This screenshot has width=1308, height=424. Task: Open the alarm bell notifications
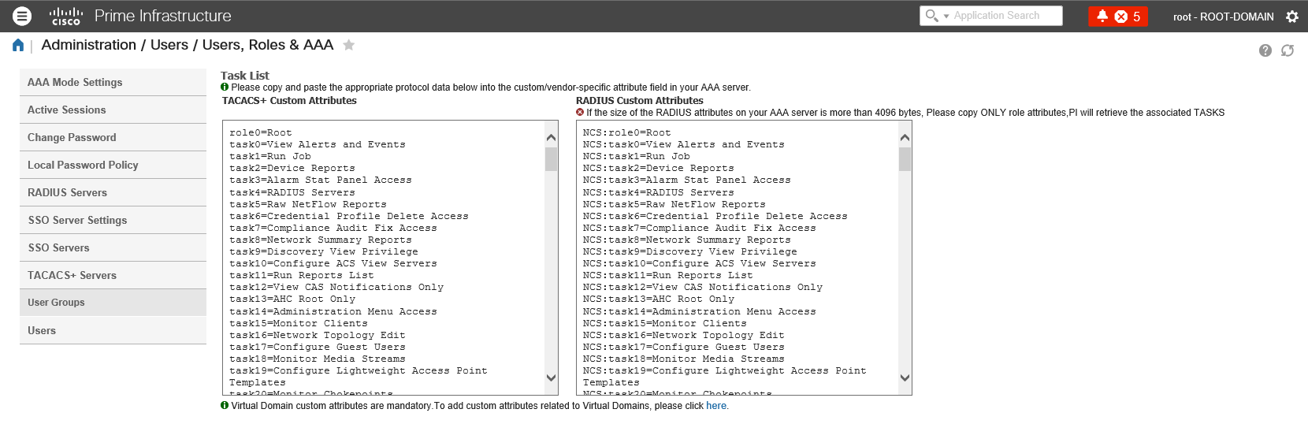pos(1102,16)
